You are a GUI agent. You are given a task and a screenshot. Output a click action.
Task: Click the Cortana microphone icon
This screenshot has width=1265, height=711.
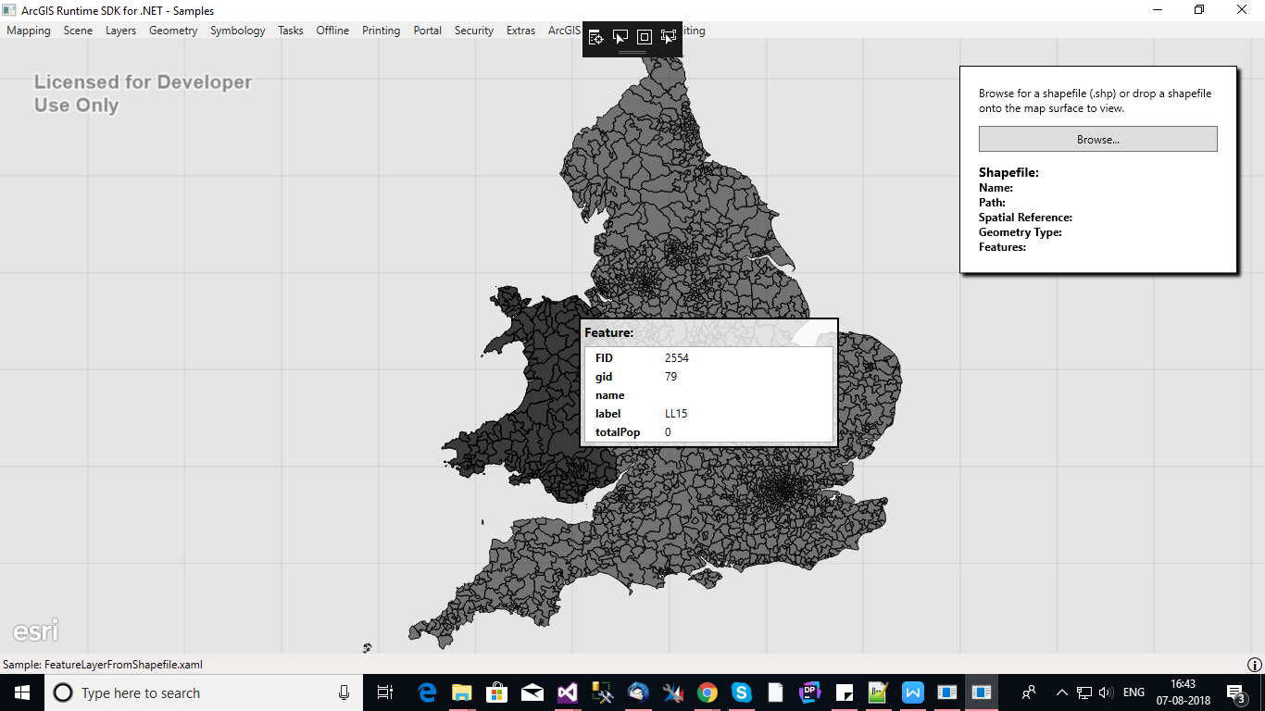coord(344,692)
